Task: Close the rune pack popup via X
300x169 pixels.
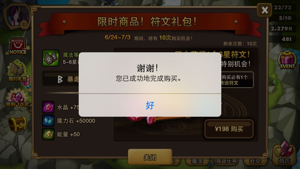Action: click(x=264, y=10)
